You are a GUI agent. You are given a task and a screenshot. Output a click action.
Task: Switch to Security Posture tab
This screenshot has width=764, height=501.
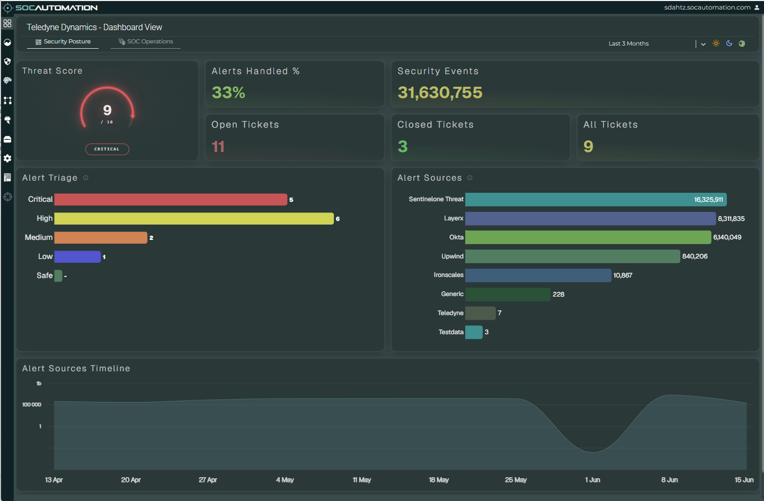point(63,41)
